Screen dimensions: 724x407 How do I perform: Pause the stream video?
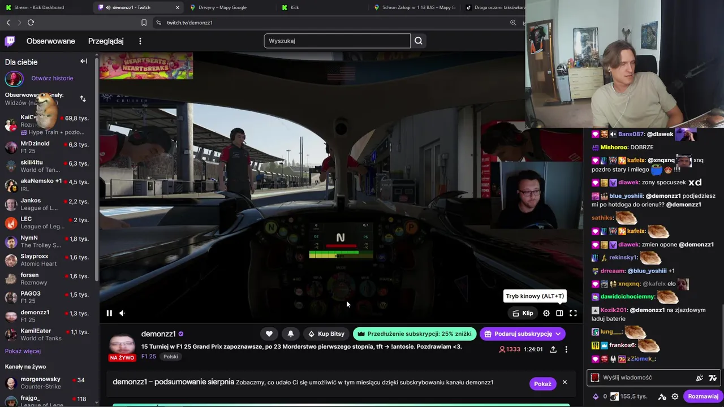(109, 313)
